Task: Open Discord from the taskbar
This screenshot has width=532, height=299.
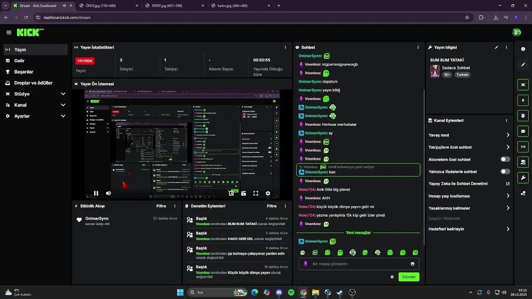Action: (x=279, y=292)
